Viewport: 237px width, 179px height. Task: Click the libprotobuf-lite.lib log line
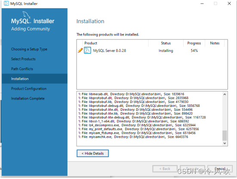(135, 113)
